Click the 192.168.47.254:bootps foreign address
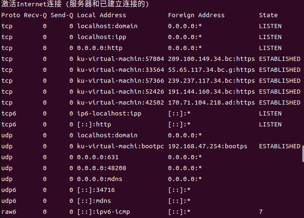This screenshot has height=218, width=304. coord(208,146)
